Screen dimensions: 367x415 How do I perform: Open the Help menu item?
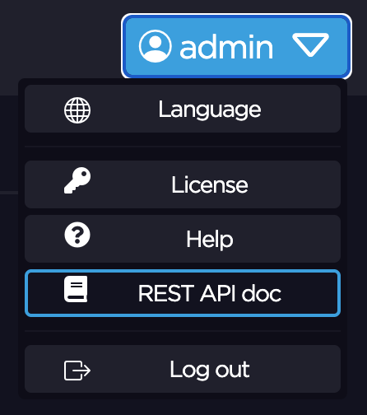click(183, 239)
